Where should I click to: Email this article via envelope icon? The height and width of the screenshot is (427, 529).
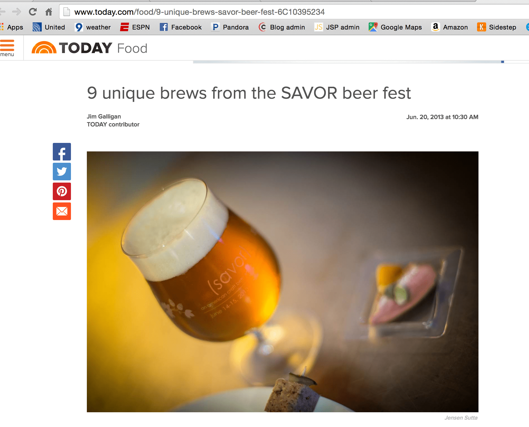click(62, 211)
